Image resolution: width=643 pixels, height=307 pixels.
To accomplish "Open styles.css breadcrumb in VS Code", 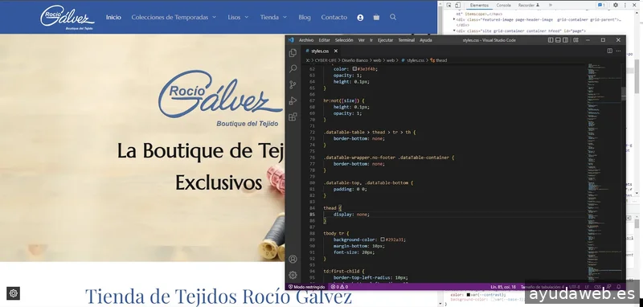I will [412, 60].
